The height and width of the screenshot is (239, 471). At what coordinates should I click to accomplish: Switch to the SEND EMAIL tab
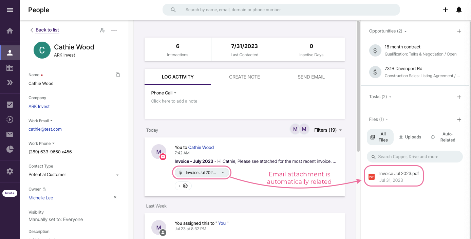coord(311,77)
